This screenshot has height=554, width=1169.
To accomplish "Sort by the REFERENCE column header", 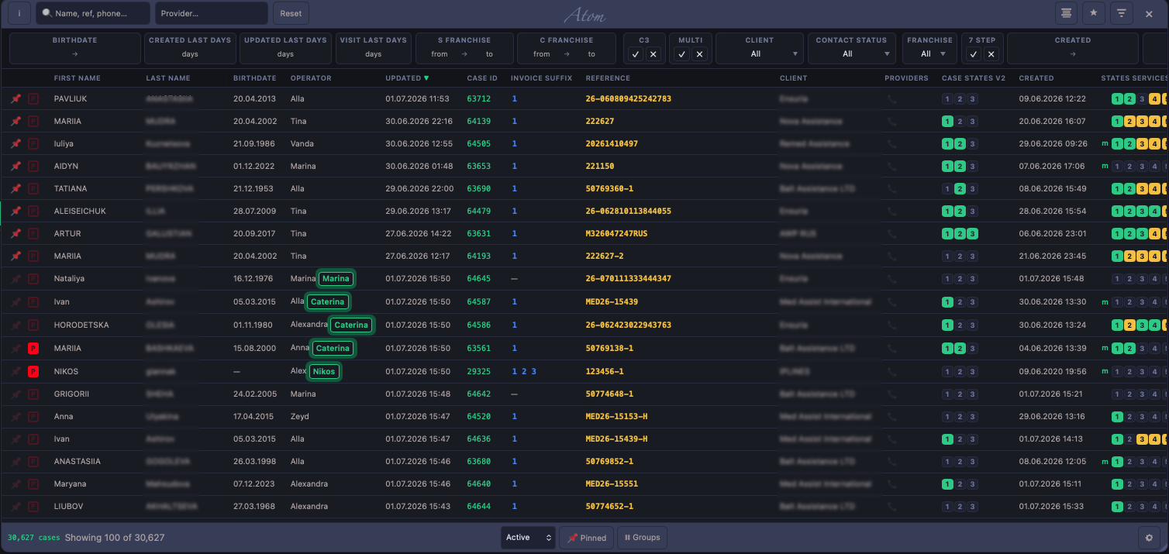I will click(x=608, y=78).
